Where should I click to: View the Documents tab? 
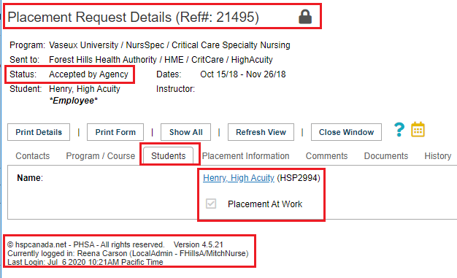(386, 156)
